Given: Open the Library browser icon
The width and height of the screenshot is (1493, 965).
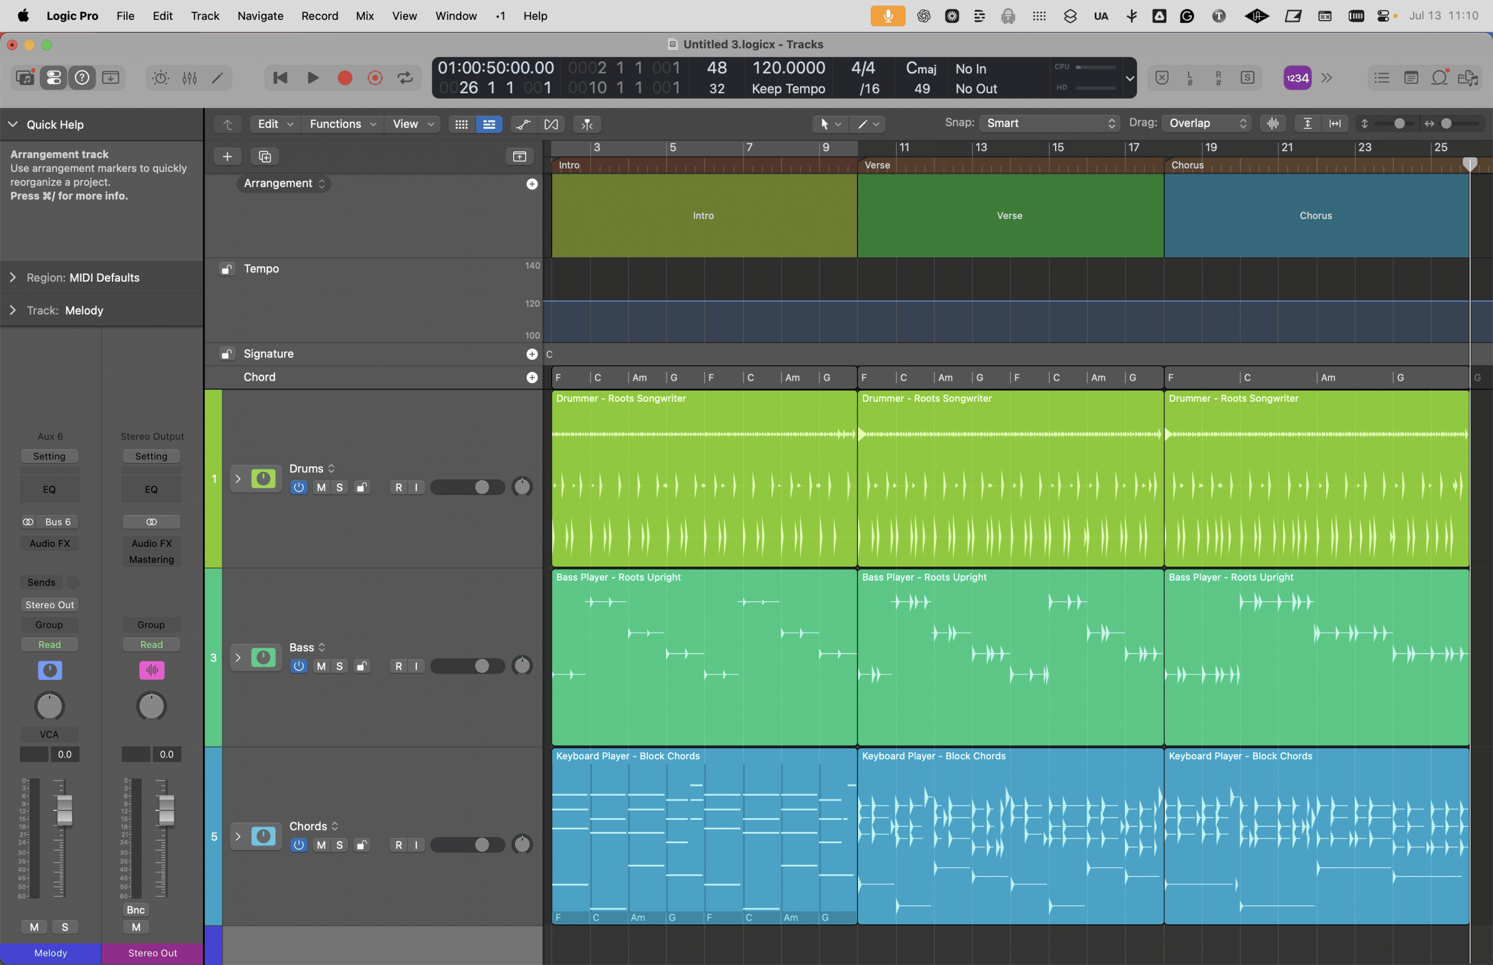Looking at the screenshot, I should (x=25, y=78).
